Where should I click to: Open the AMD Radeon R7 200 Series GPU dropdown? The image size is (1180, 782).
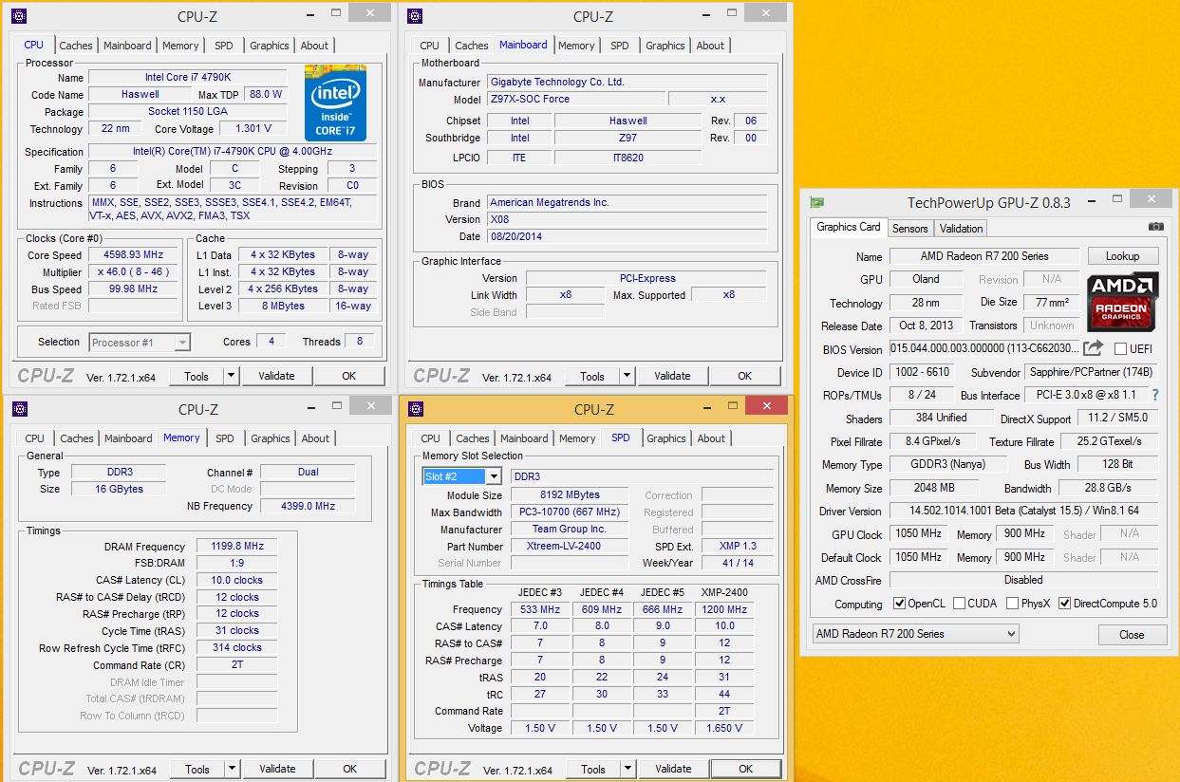pyautogui.click(x=1011, y=634)
